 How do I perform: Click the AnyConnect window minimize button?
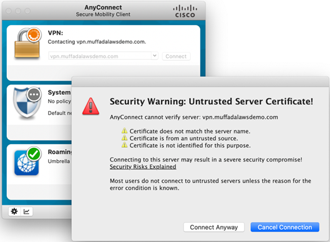(18, 11)
